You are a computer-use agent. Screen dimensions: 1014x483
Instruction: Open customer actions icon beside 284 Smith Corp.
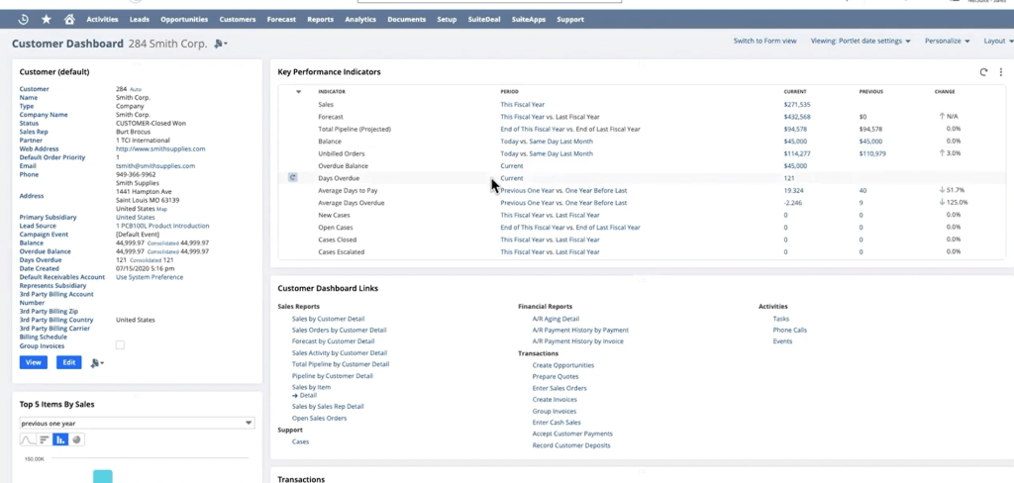pos(221,44)
